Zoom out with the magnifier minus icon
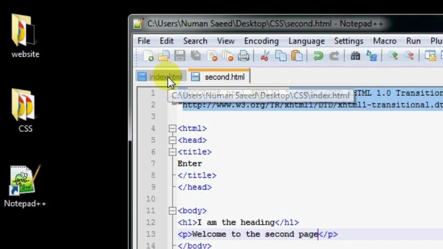This screenshot has width=443, height=249. pyautogui.click(x=409, y=56)
